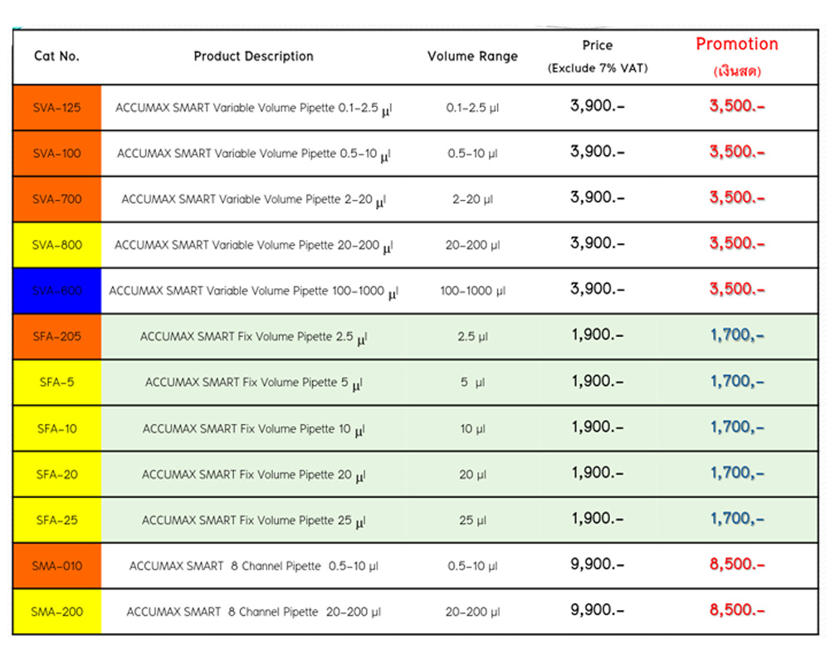The height and width of the screenshot is (664, 830).
Task: Select catalog number SVA-700
Action: click(x=57, y=199)
